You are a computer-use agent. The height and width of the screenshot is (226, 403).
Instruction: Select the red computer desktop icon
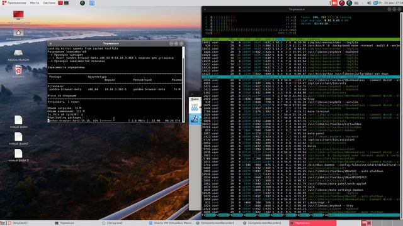(18, 15)
